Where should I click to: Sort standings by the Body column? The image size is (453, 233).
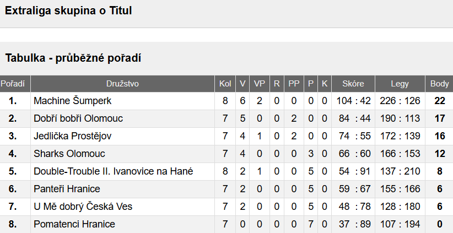pyautogui.click(x=439, y=84)
